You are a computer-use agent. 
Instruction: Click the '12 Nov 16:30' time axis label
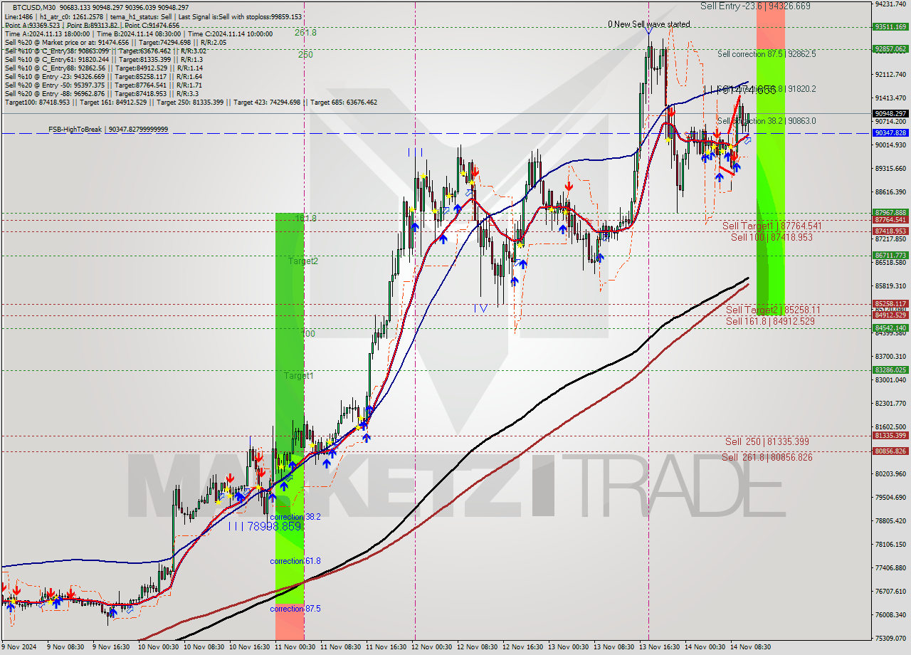point(522,647)
